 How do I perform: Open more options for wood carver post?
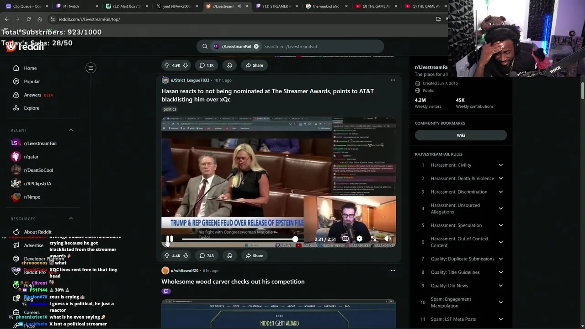point(393,271)
